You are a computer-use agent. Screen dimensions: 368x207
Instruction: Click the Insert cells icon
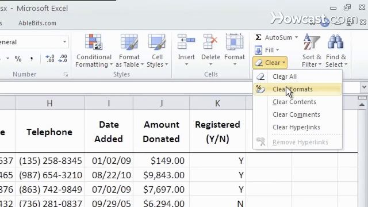(186, 41)
